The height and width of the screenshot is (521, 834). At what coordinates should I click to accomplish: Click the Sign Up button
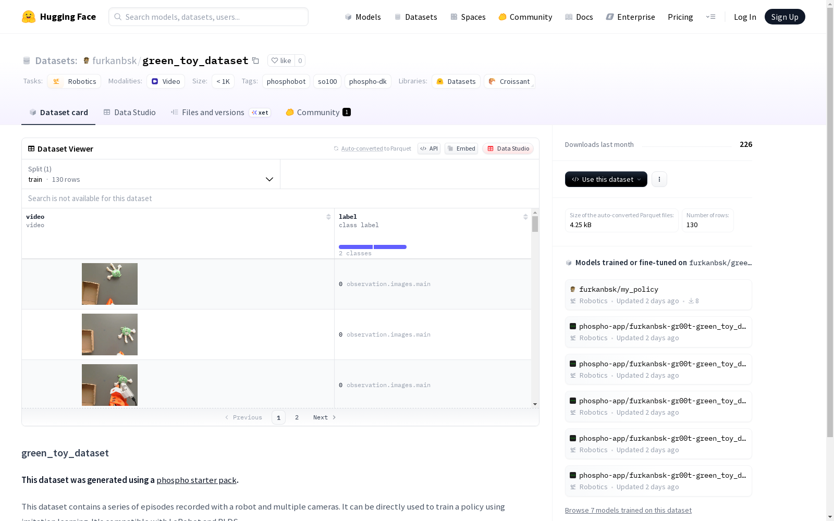[784, 17]
